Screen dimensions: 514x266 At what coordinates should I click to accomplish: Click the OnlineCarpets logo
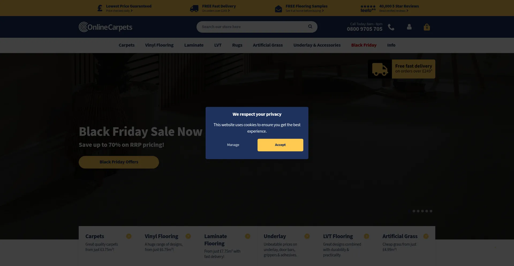point(105,27)
